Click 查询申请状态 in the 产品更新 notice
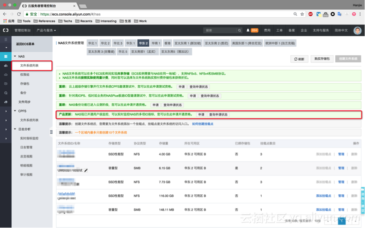This screenshot has width=365, height=228. tap(218, 115)
